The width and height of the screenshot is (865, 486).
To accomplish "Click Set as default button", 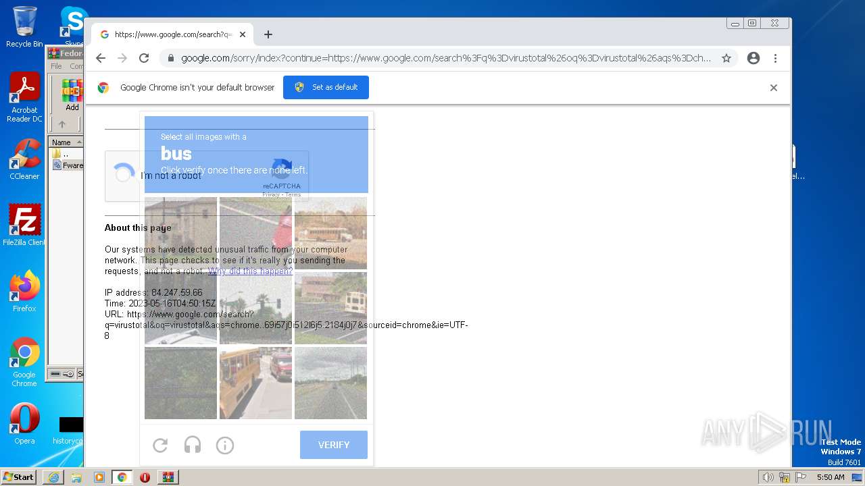I will [326, 88].
